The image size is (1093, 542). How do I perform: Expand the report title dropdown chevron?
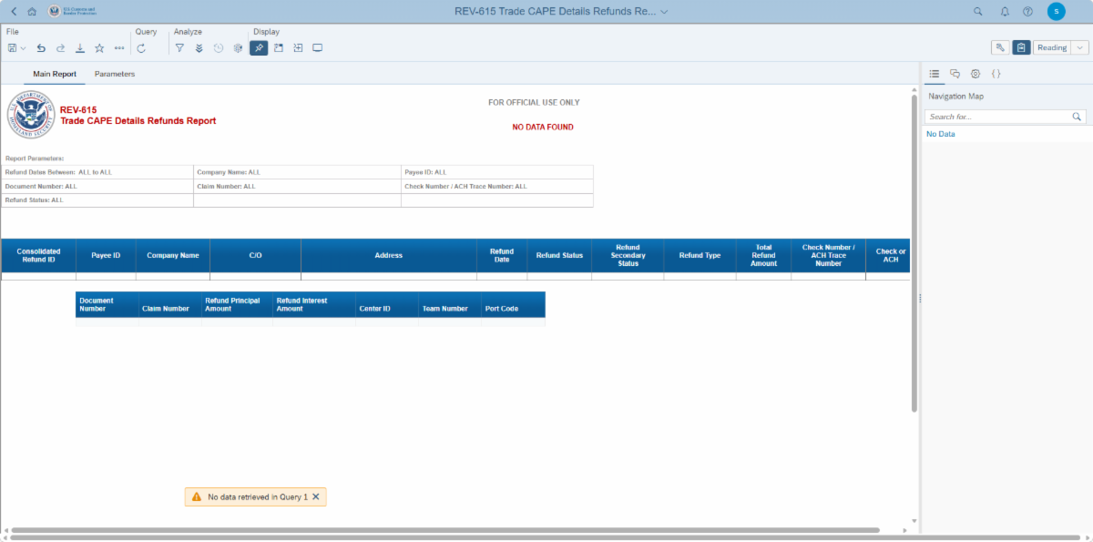click(664, 12)
